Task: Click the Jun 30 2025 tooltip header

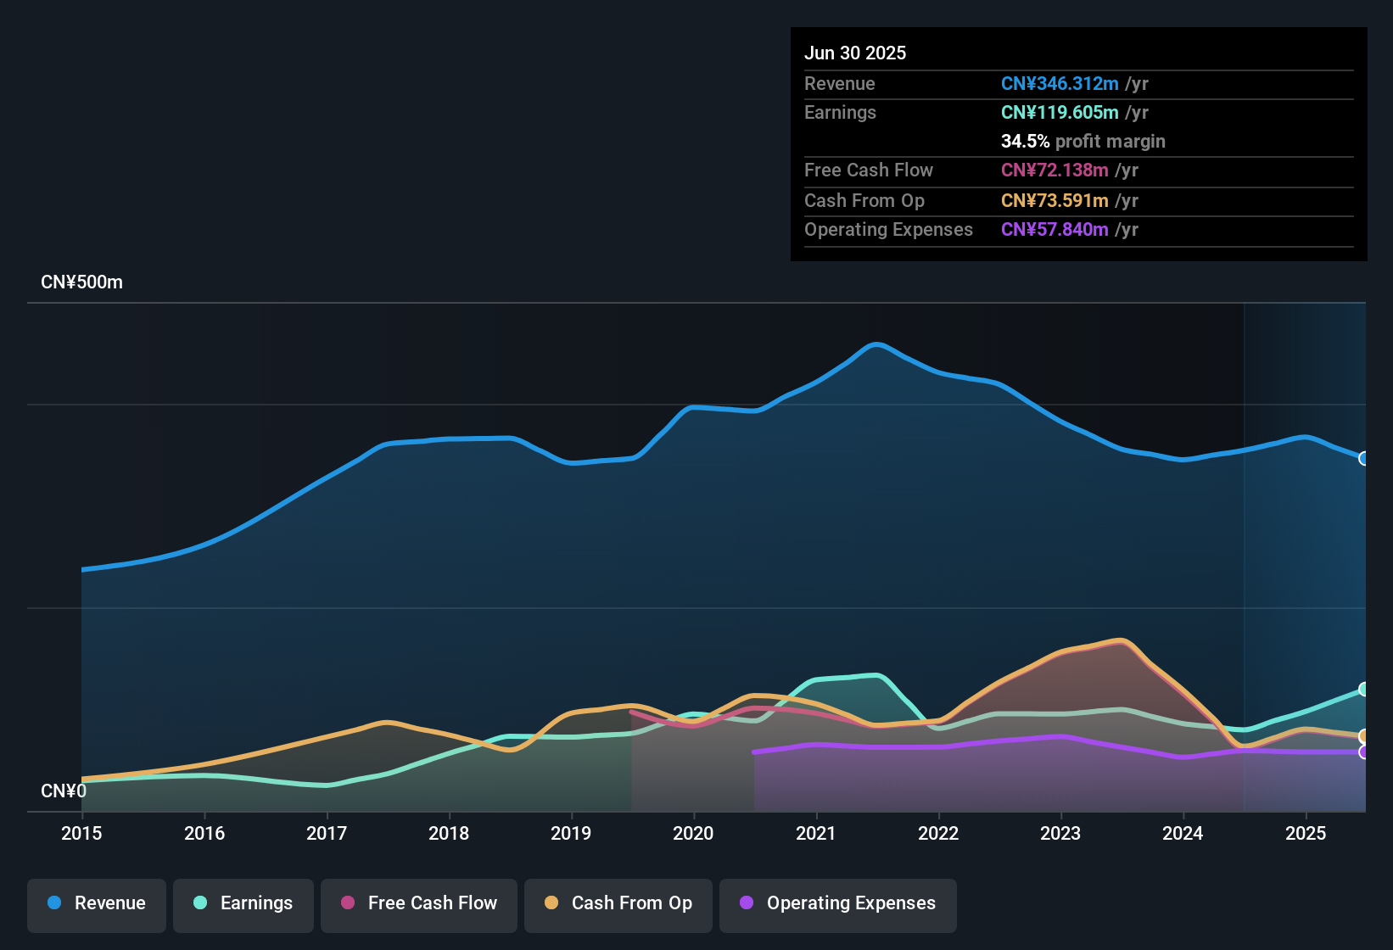Action: tap(855, 53)
